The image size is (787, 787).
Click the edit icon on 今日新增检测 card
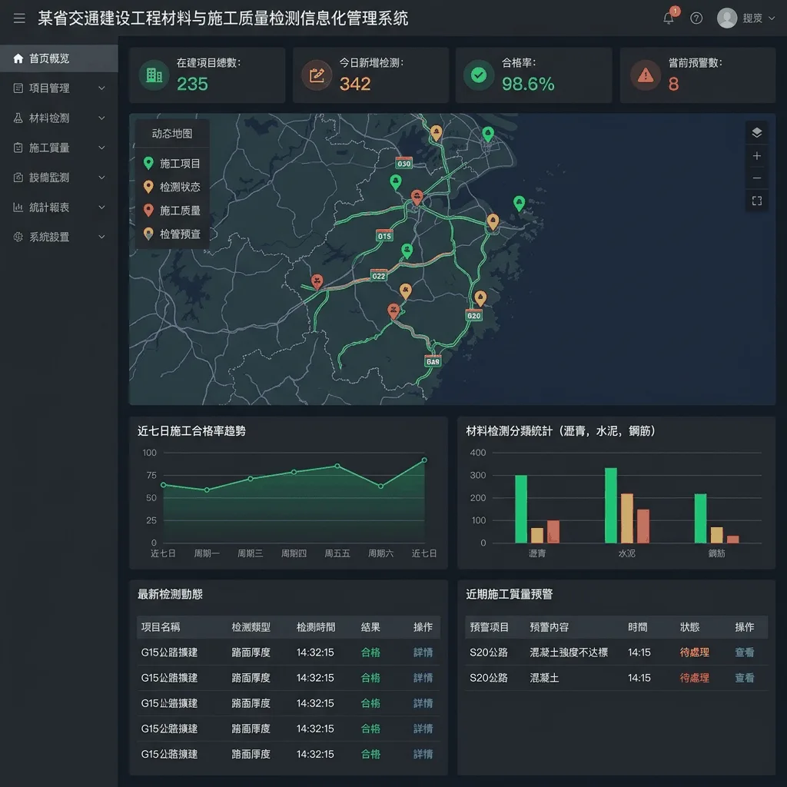[317, 75]
